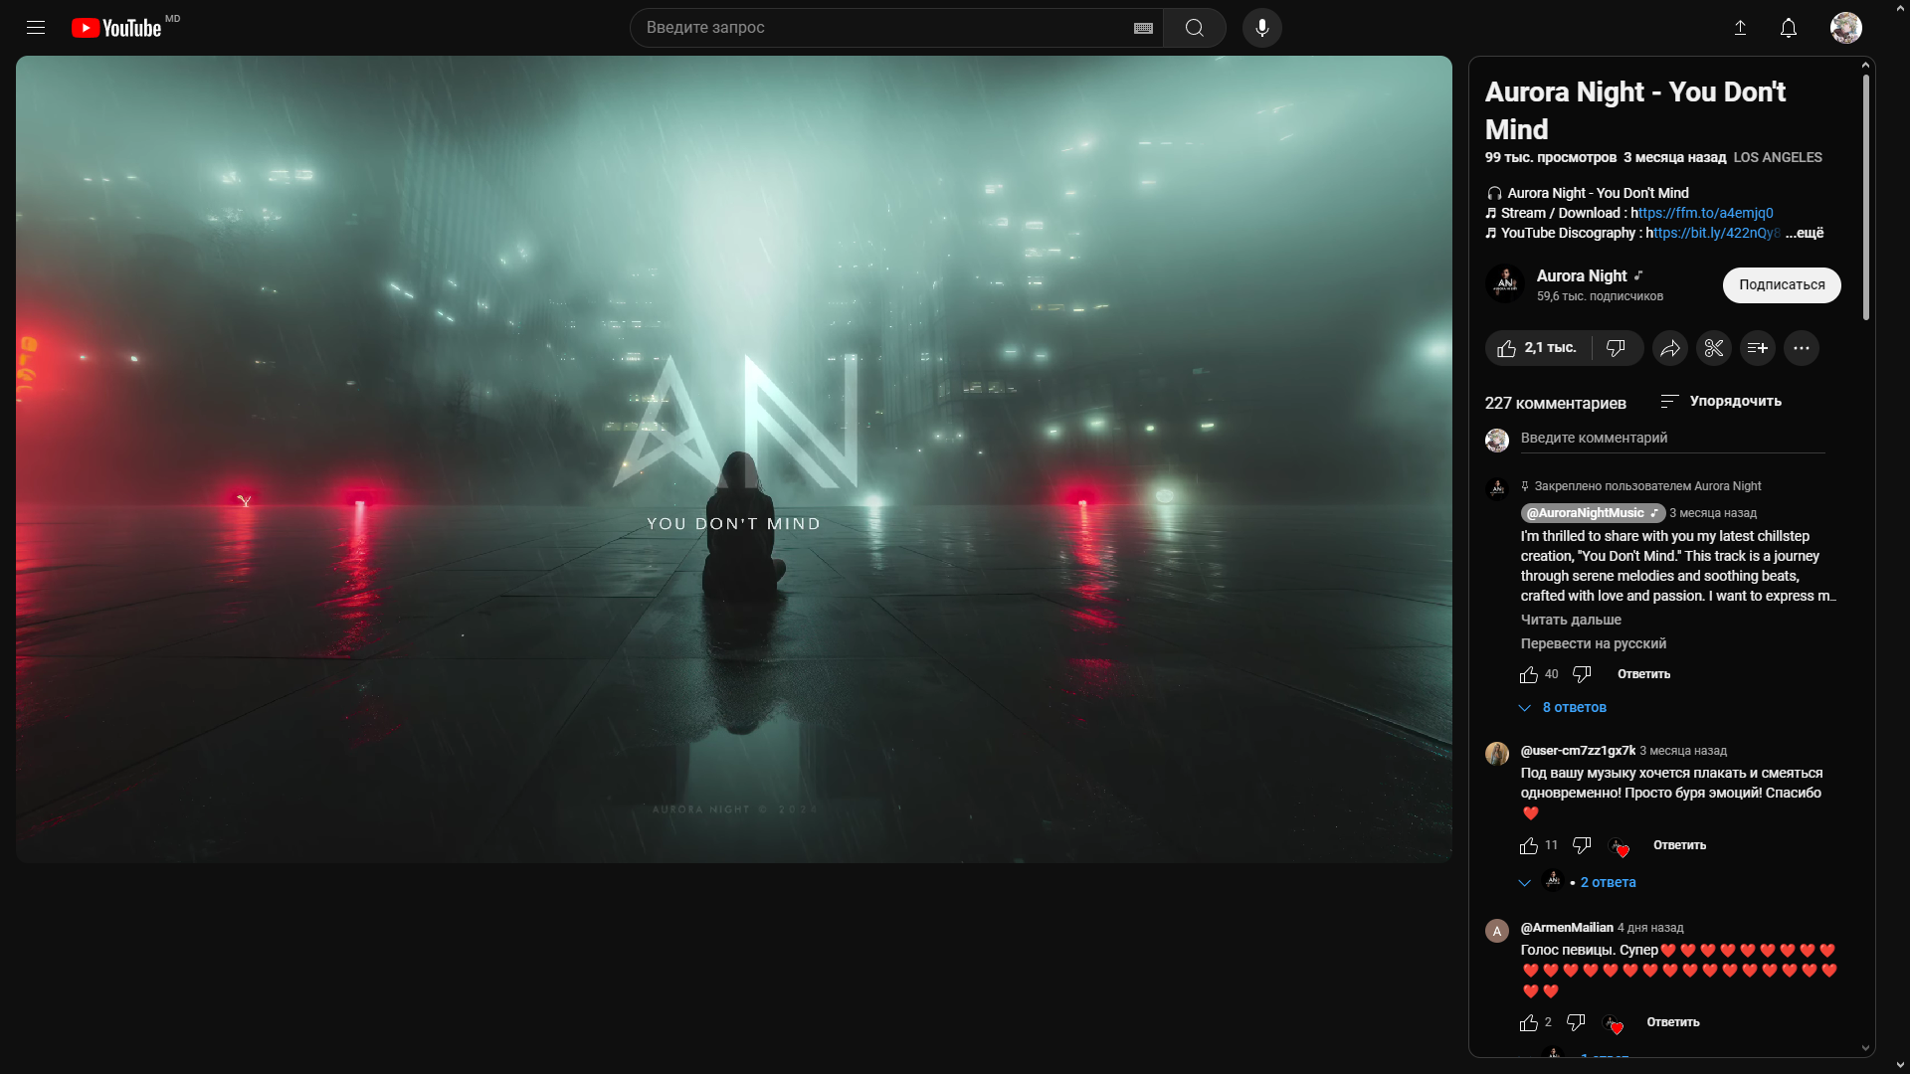Open @ArmenMailian avatar
Viewport: 1910px width, 1074px height.
(x=1497, y=931)
